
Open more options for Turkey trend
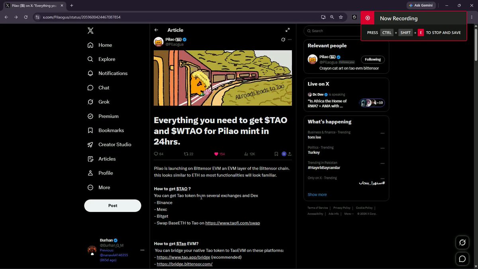pos(382,148)
